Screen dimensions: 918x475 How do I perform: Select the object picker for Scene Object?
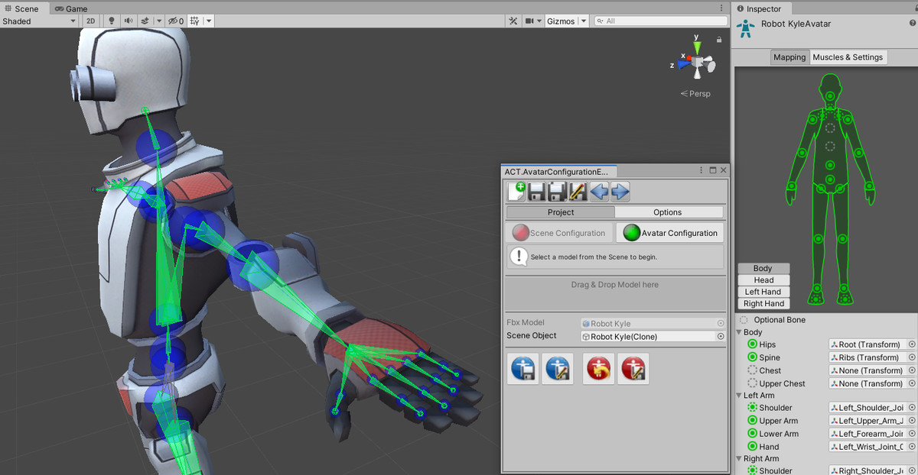721,336
